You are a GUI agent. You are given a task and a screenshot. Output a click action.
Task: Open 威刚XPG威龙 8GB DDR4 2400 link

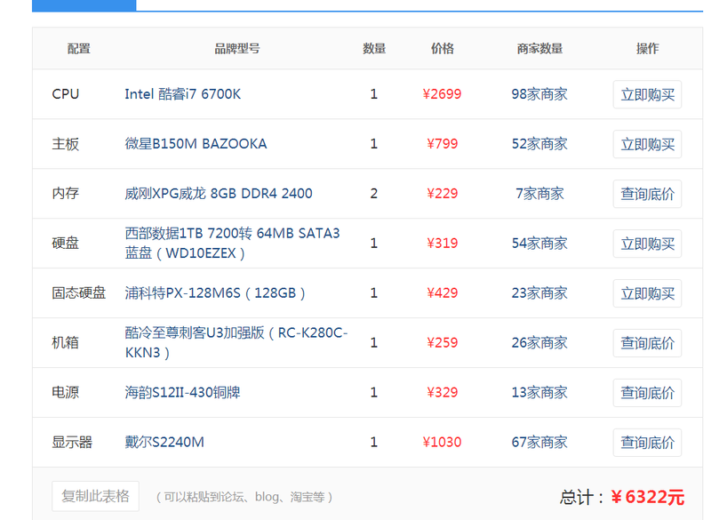point(219,194)
